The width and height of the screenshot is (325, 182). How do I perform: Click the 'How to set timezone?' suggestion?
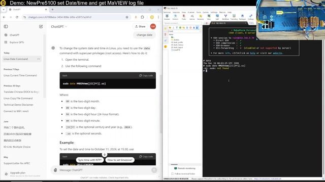point(120,160)
